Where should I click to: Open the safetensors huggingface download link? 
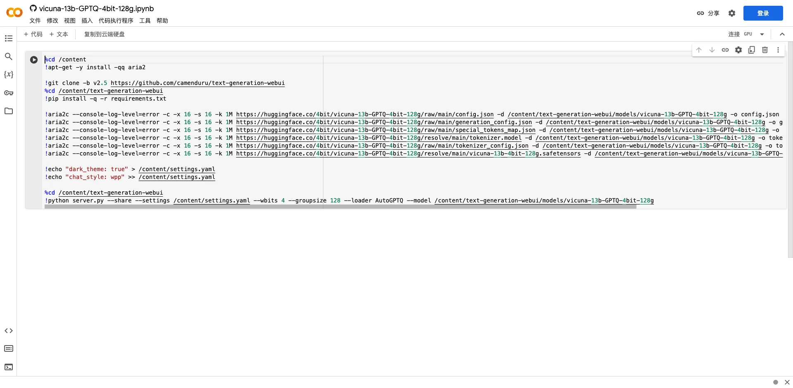(x=408, y=154)
